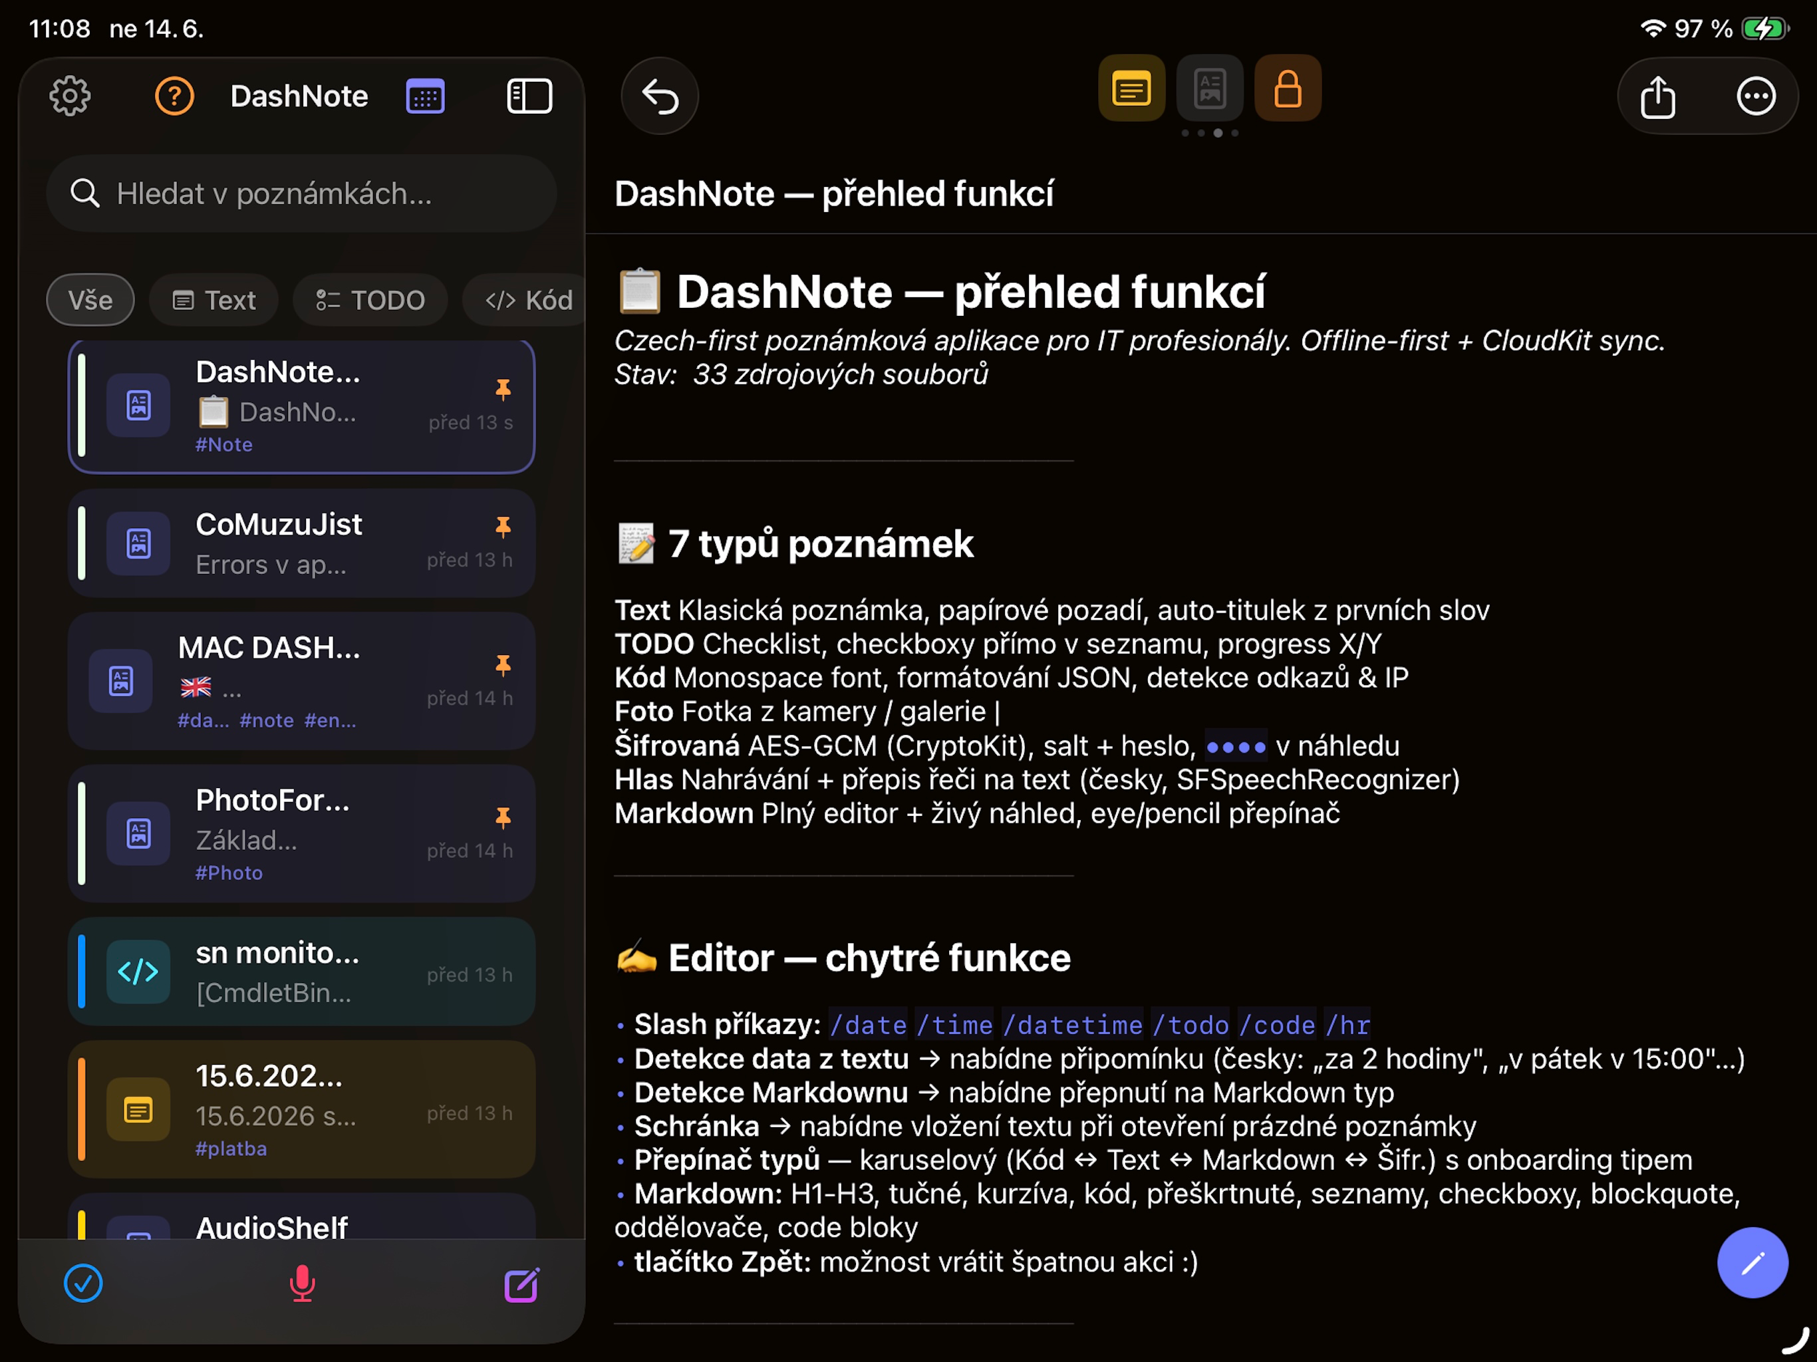The height and width of the screenshot is (1362, 1817).
Task: Click markdown icon on DashNote card
Action: click(x=138, y=405)
